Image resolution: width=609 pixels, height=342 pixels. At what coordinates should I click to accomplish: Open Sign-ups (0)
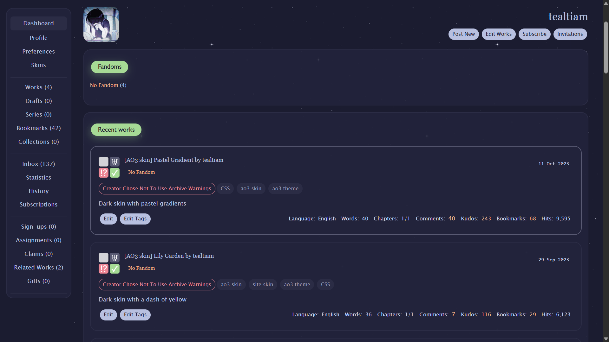coord(38,227)
